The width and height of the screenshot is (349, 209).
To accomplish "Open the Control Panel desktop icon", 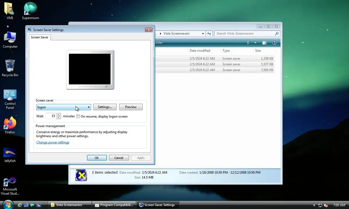I will pyautogui.click(x=10, y=99).
